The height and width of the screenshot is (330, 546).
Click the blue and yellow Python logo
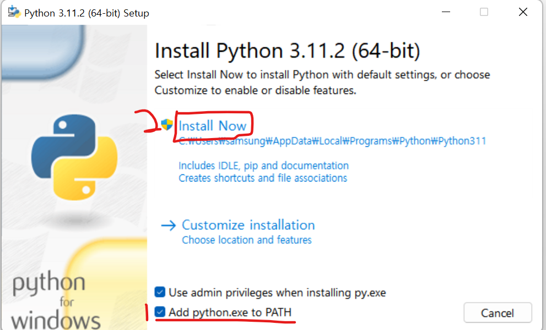(x=74, y=157)
